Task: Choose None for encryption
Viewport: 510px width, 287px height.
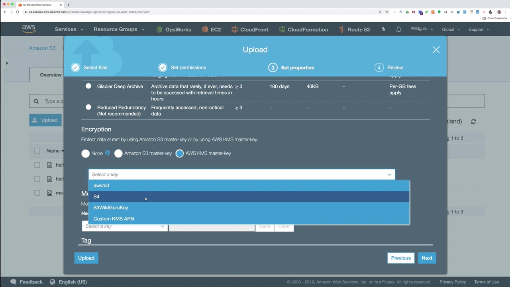Action: (x=86, y=153)
